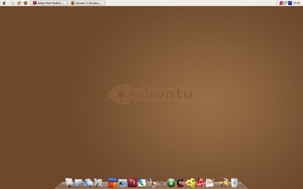This screenshot has height=189, width=303.
Task: Launch the black and red C app in dock
Action: [181, 183]
